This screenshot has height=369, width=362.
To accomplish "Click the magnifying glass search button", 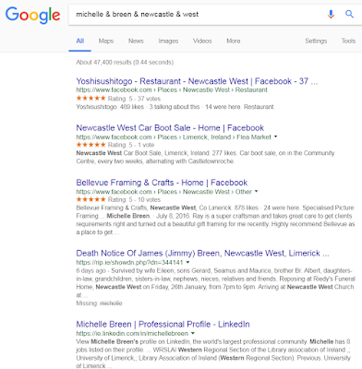I will [349, 14].
